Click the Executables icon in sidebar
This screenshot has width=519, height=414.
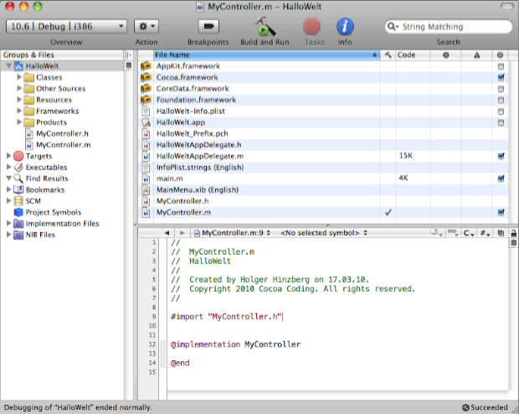(x=18, y=167)
